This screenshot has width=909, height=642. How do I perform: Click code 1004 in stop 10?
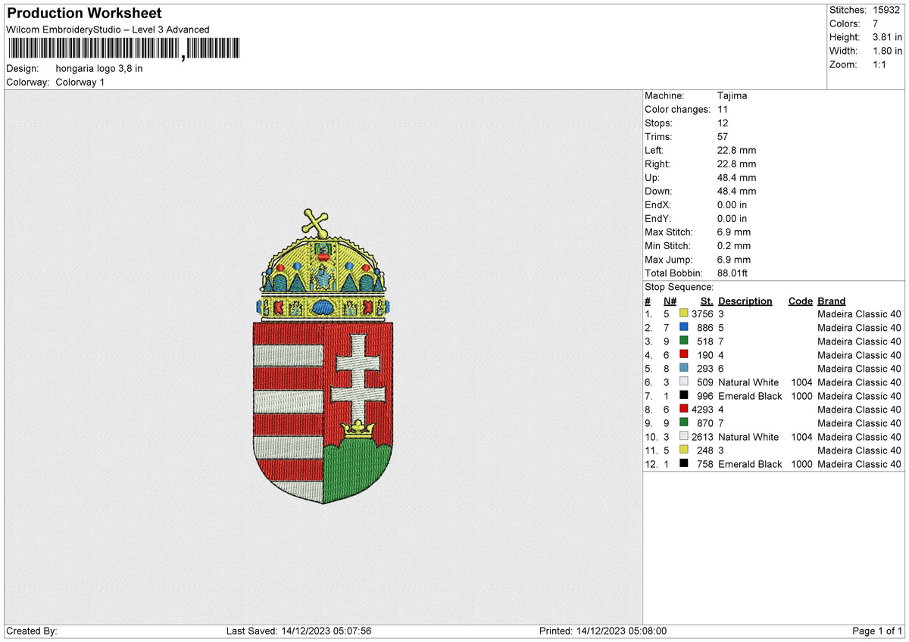[801, 437]
